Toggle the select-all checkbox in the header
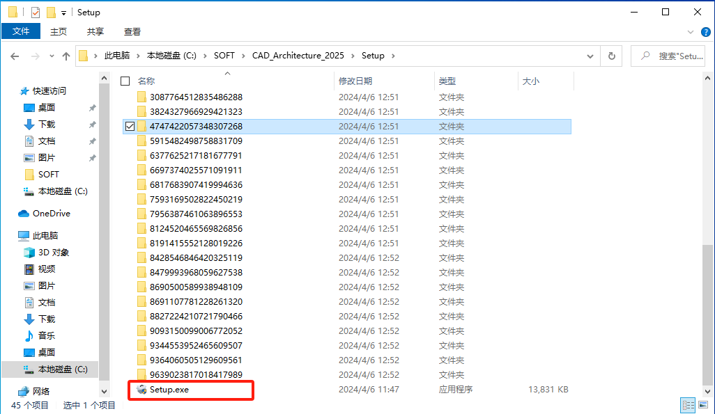 pos(125,81)
